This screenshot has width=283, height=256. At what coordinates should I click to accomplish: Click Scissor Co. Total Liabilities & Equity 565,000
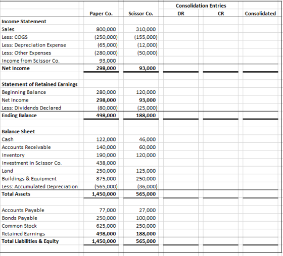(x=146, y=241)
